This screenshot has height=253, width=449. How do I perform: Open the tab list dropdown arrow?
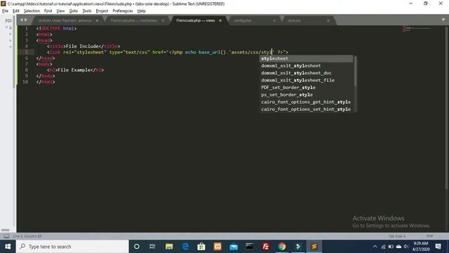coord(443,20)
